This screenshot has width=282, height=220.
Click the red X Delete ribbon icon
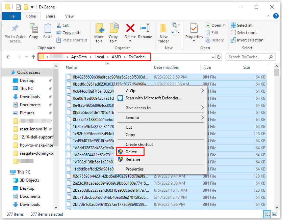tap(130, 28)
